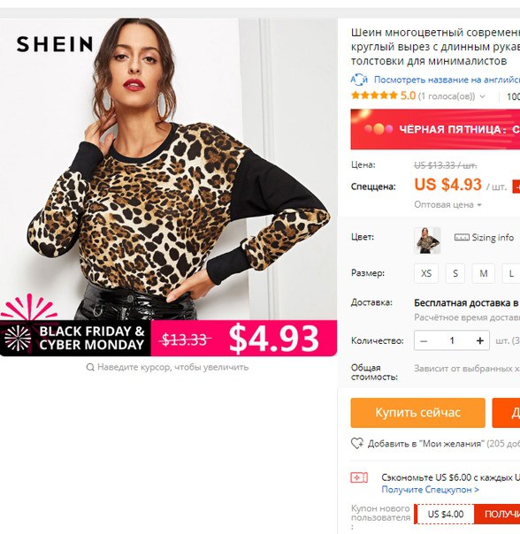Select size XS
Screen dimensions: 520x534
[426, 273]
